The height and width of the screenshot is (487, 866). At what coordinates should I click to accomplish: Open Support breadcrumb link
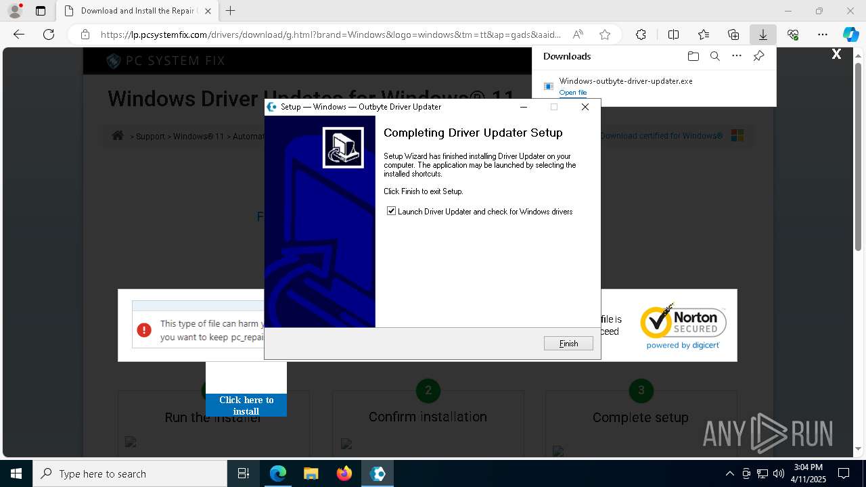[150, 136]
